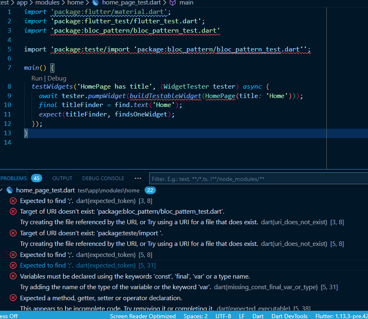
Task: Click 'HomePage' underlined identifier on line 9
Action: coord(220,96)
